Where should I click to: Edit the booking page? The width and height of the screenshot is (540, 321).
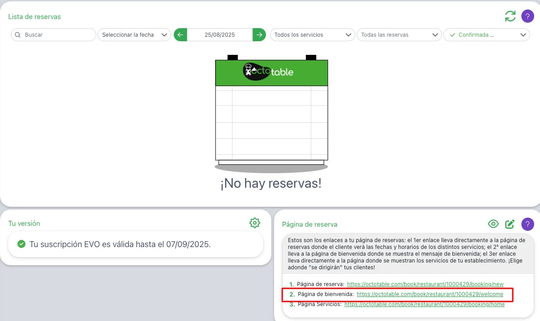[510, 224]
